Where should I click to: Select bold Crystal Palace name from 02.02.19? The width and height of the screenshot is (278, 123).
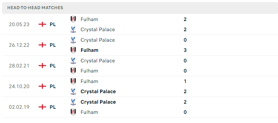pos(98,102)
